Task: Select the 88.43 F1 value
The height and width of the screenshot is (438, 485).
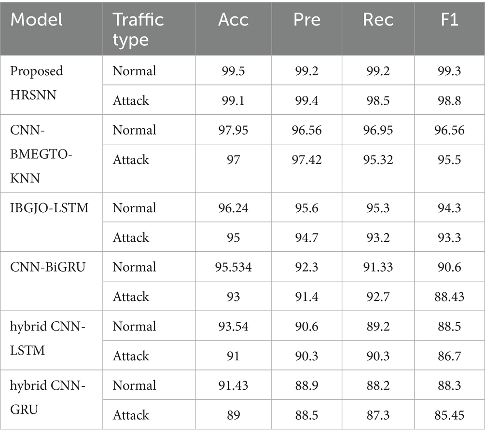Action: click(x=449, y=297)
